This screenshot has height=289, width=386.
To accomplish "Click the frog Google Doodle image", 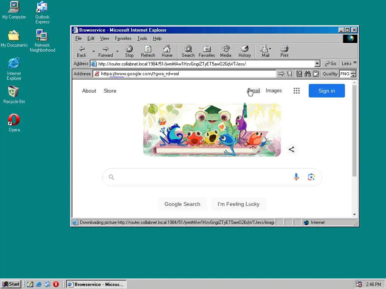I will (212, 130).
